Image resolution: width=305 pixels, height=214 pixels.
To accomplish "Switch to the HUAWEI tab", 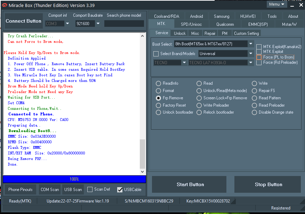I will click(x=248, y=16).
